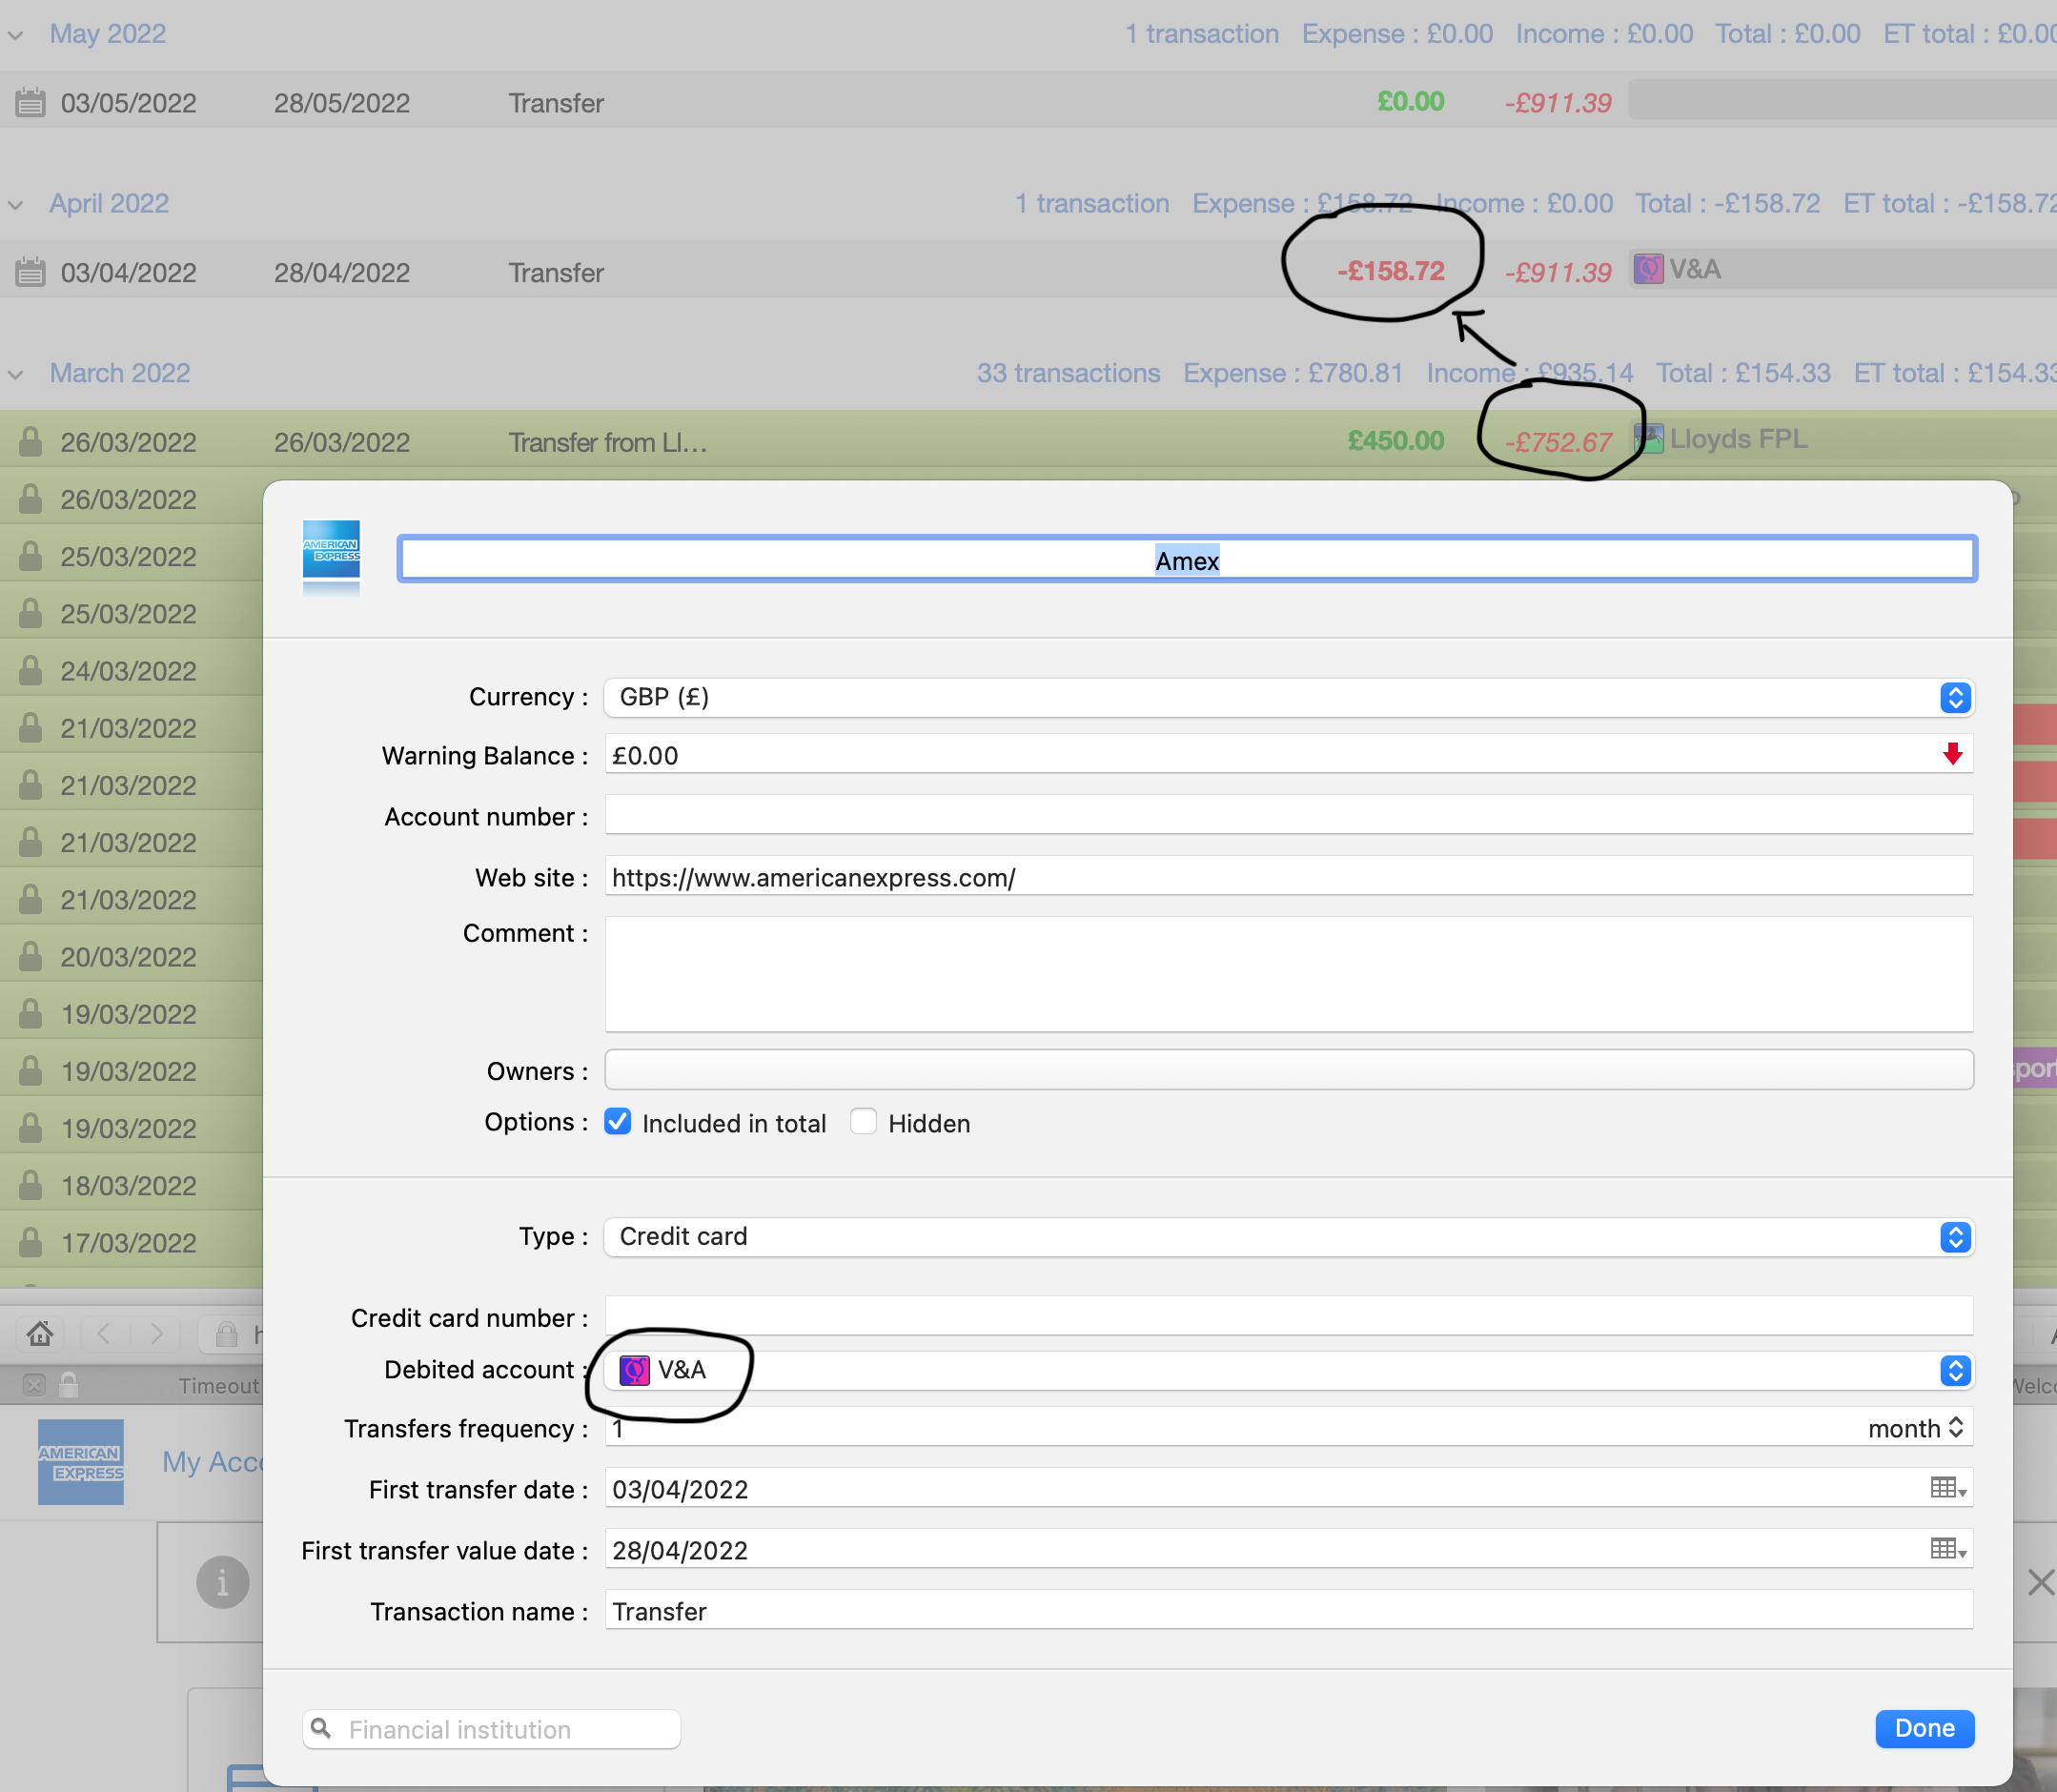The height and width of the screenshot is (1792, 2057).
Task: Click the £0.00 amount in May row
Action: click(1410, 101)
